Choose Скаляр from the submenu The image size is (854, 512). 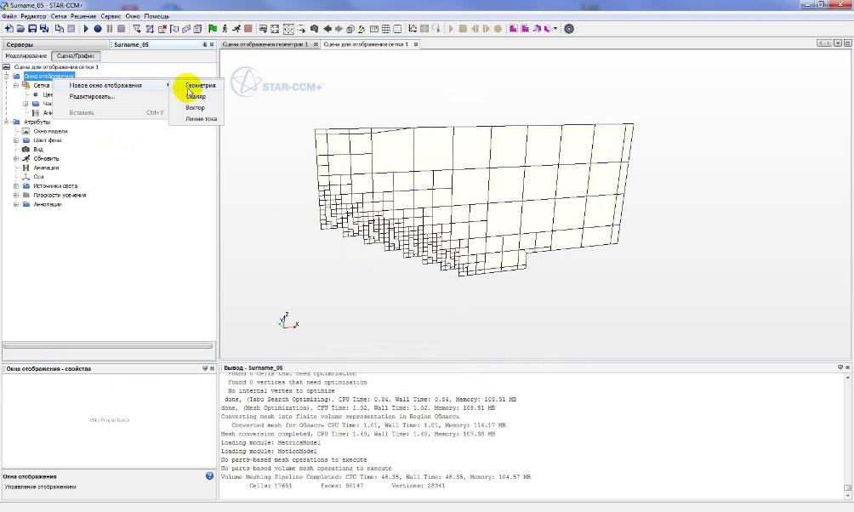coord(196,96)
